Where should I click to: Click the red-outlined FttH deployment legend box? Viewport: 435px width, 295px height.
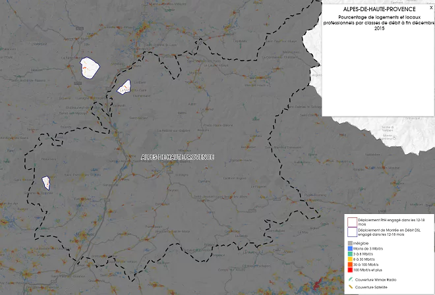pyautogui.click(x=352, y=221)
